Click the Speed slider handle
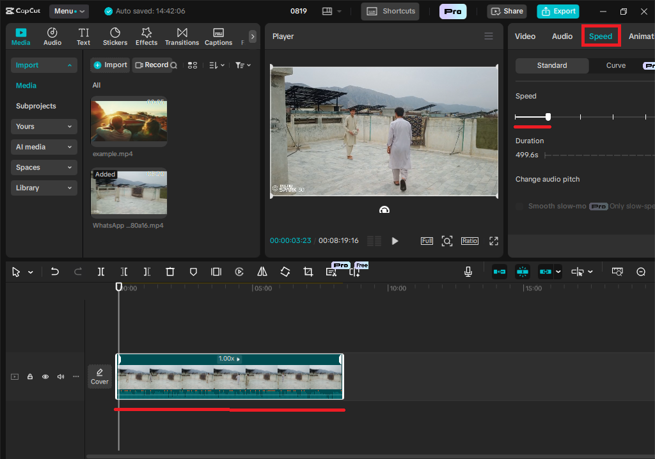 click(548, 117)
